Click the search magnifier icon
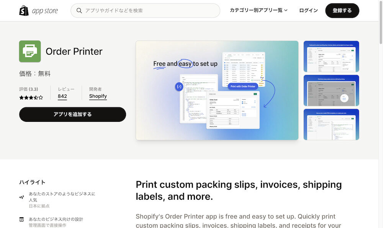 [x=79, y=10]
